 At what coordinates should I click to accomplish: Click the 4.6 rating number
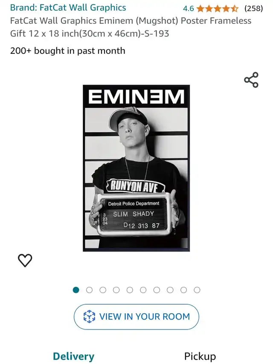188,9
